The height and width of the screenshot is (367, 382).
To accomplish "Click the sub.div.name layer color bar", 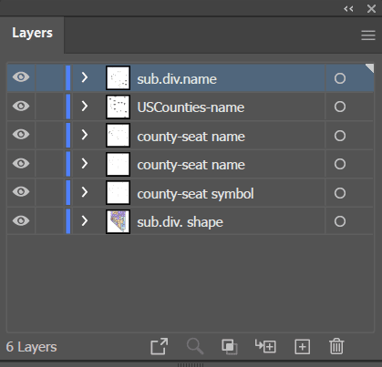I will coord(68,77).
